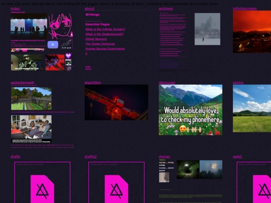
Task: Click the green field blue sky photo
Action: click(x=252, y=108)
